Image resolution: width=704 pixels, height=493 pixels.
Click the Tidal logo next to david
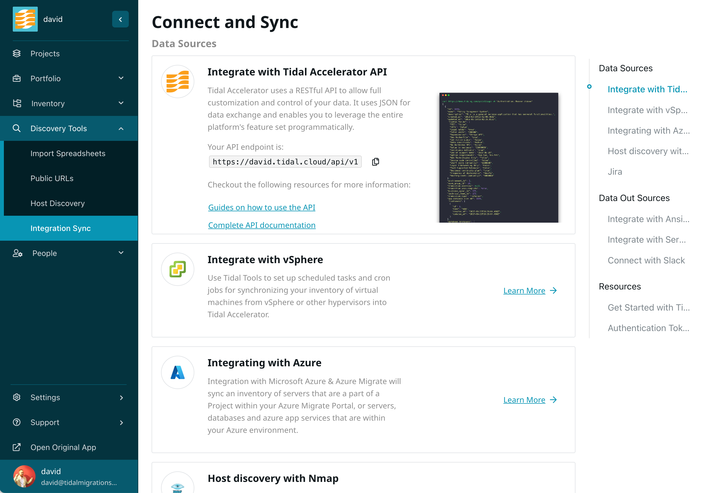tap(25, 19)
